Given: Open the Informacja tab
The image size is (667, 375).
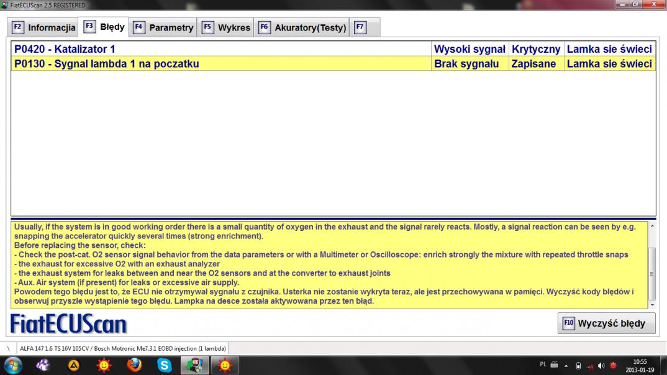Looking at the screenshot, I should click(43, 28).
